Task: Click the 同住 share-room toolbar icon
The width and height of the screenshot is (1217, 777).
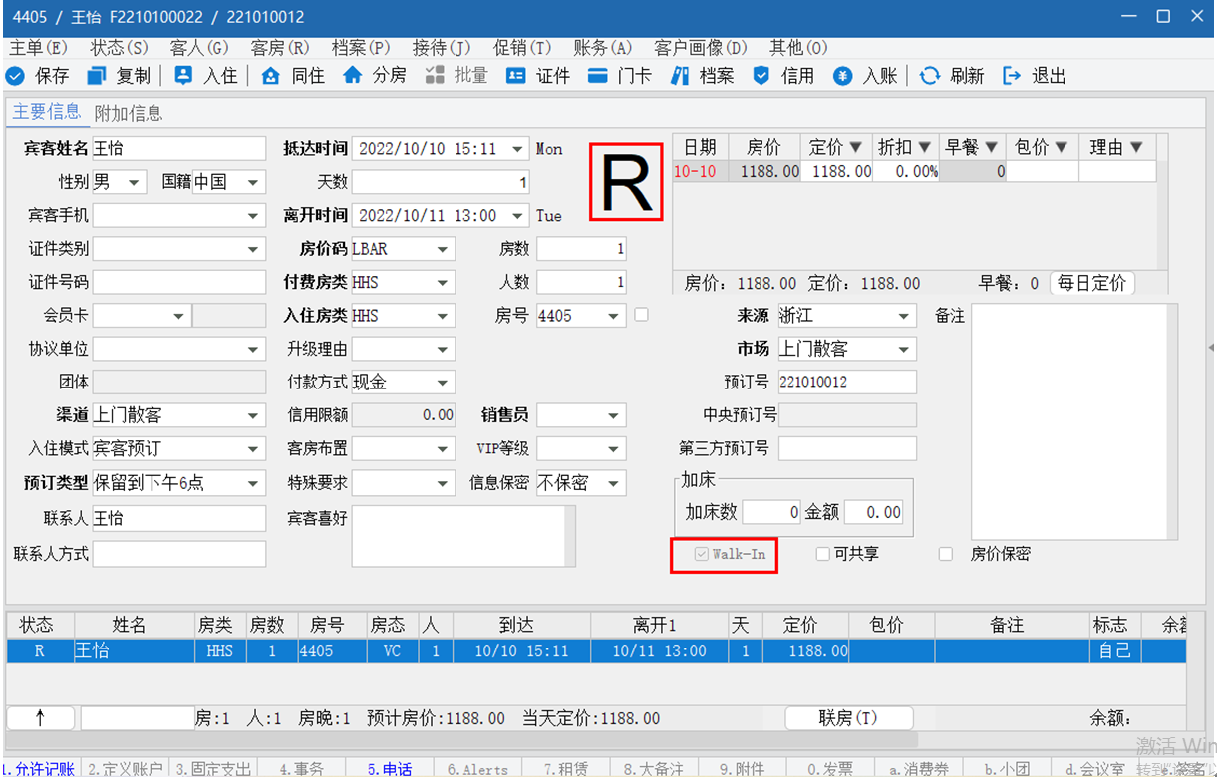Action: point(270,75)
